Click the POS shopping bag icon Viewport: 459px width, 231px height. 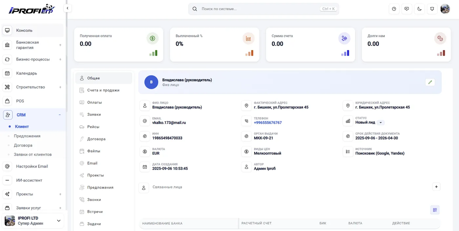click(7, 101)
